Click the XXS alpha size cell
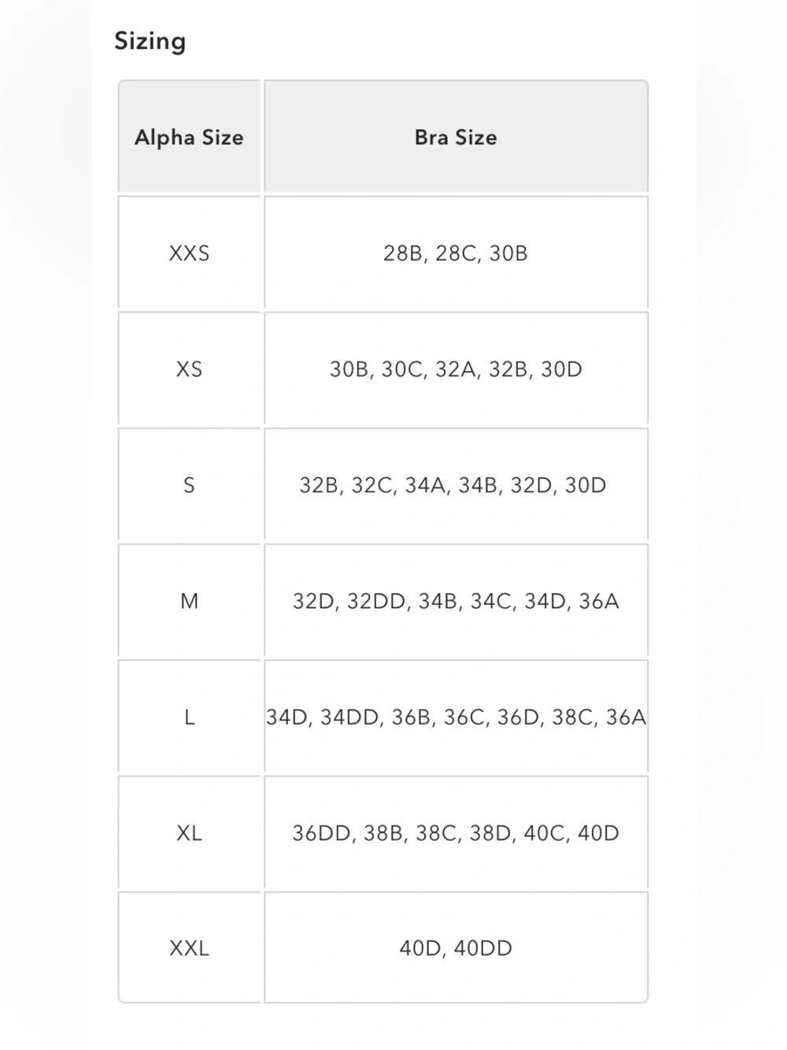 coord(189,253)
